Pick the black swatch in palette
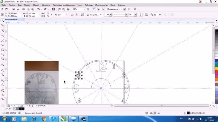The image size is (218, 122). click(217, 30)
